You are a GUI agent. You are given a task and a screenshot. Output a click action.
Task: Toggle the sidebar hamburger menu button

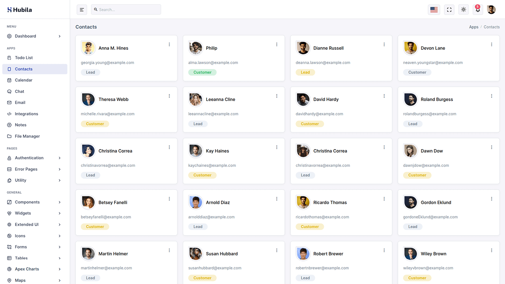coord(82,10)
